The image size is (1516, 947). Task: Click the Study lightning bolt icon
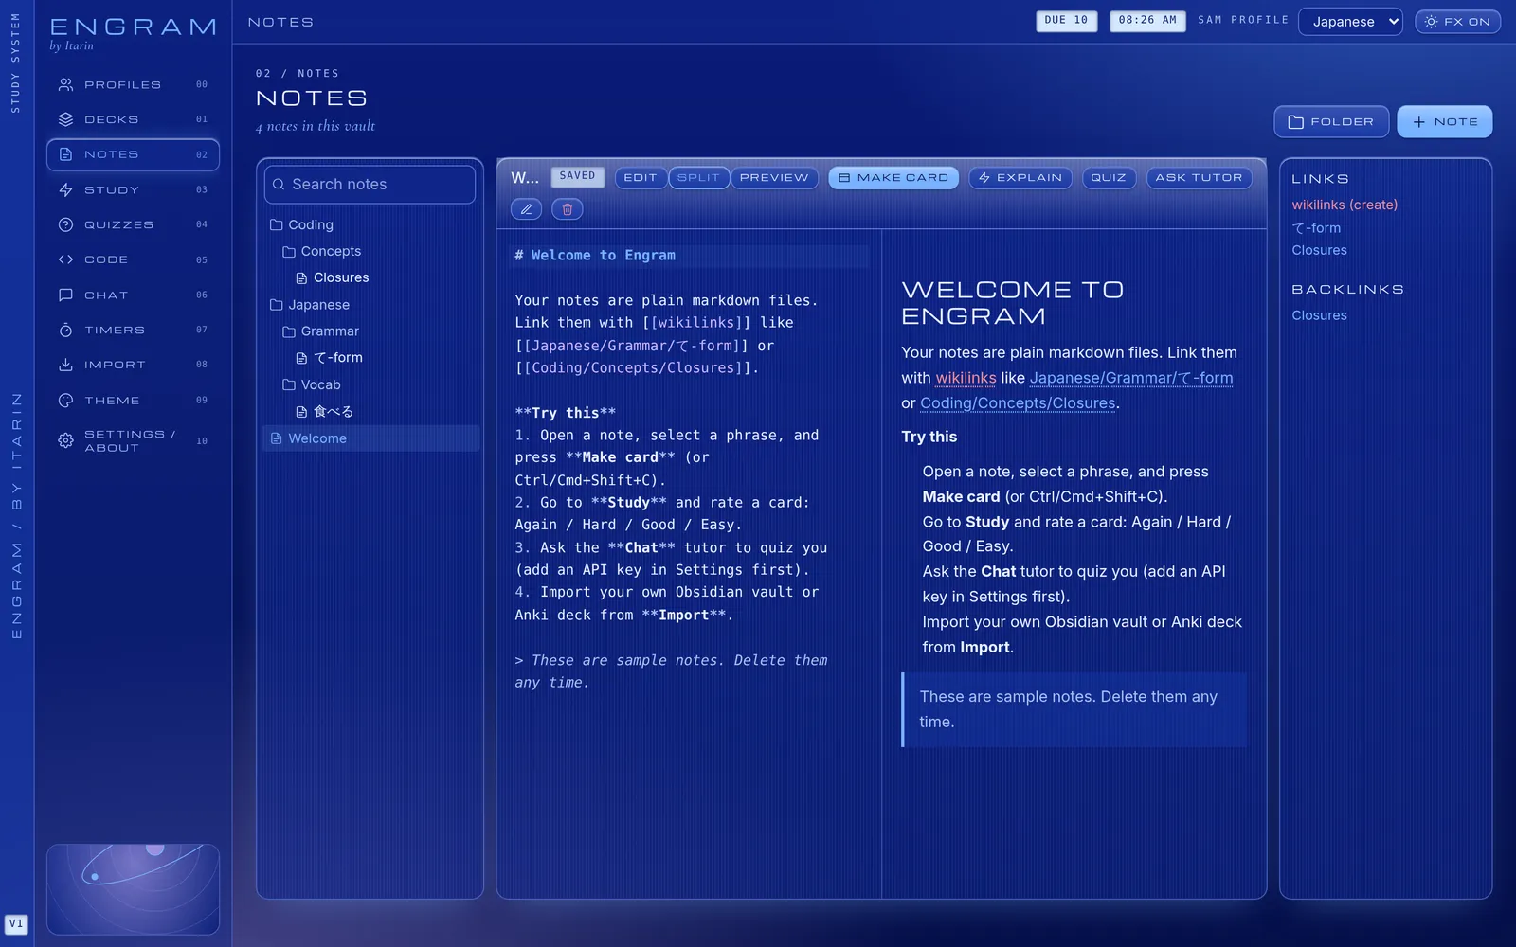click(65, 189)
